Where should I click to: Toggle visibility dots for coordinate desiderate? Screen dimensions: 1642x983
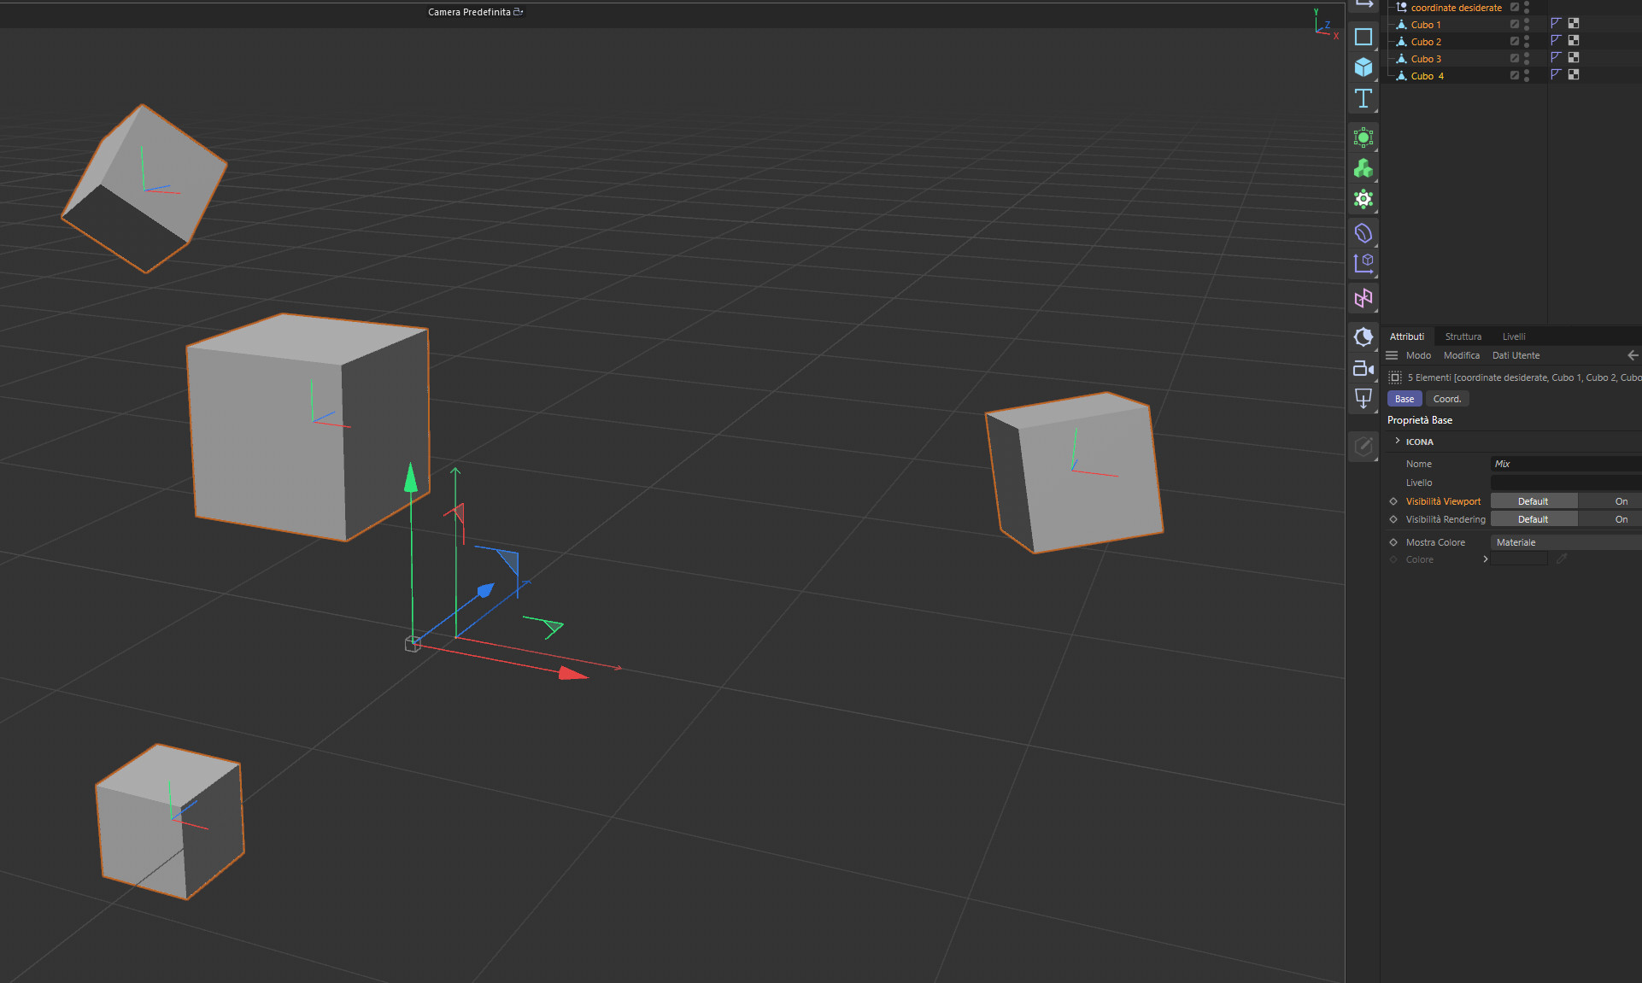coord(1527,7)
